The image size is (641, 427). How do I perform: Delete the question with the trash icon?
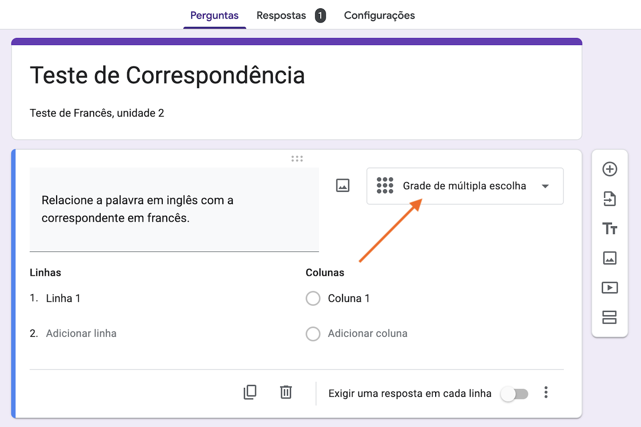pos(286,392)
